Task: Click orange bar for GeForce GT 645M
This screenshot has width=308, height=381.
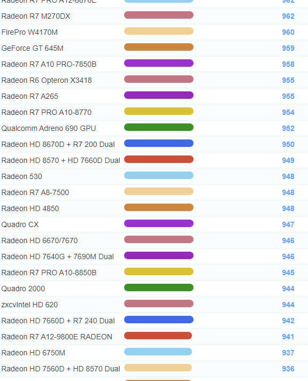Action: point(159,47)
